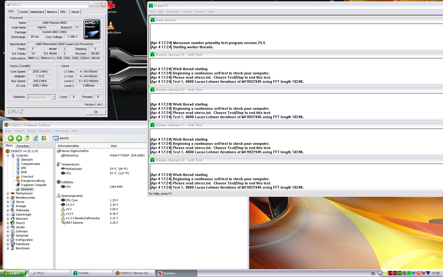
Task: Open the Test menu in Prime95
Action: point(152,12)
